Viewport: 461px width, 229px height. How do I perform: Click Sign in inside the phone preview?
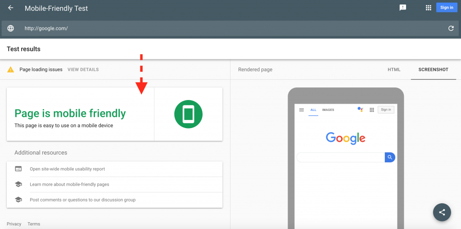[x=386, y=110]
